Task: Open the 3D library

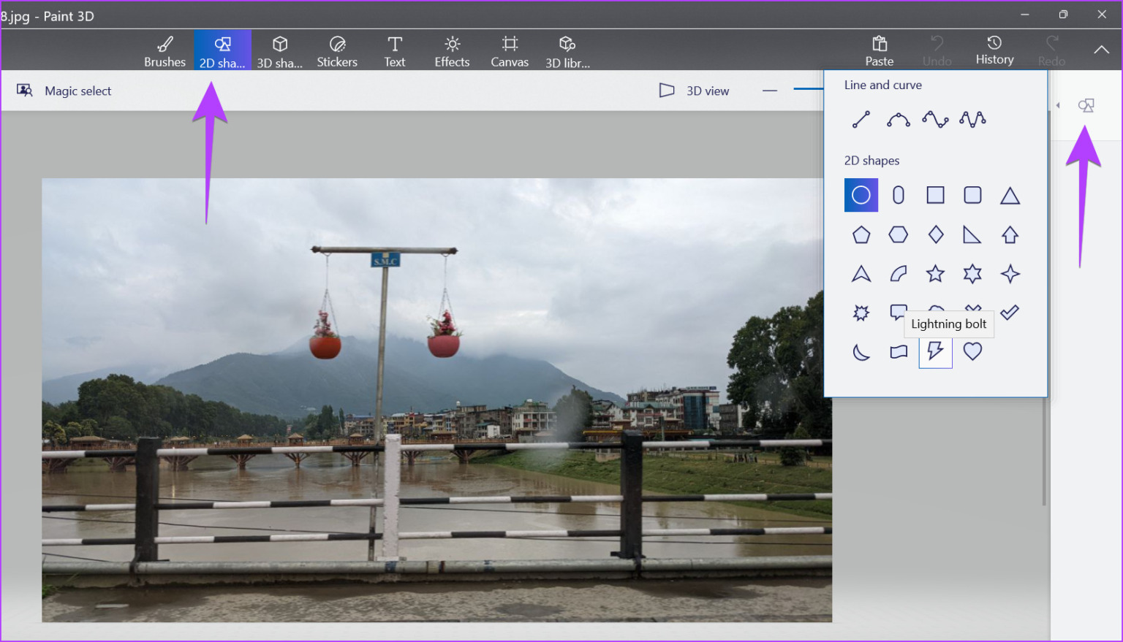Action: coord(567,50)
